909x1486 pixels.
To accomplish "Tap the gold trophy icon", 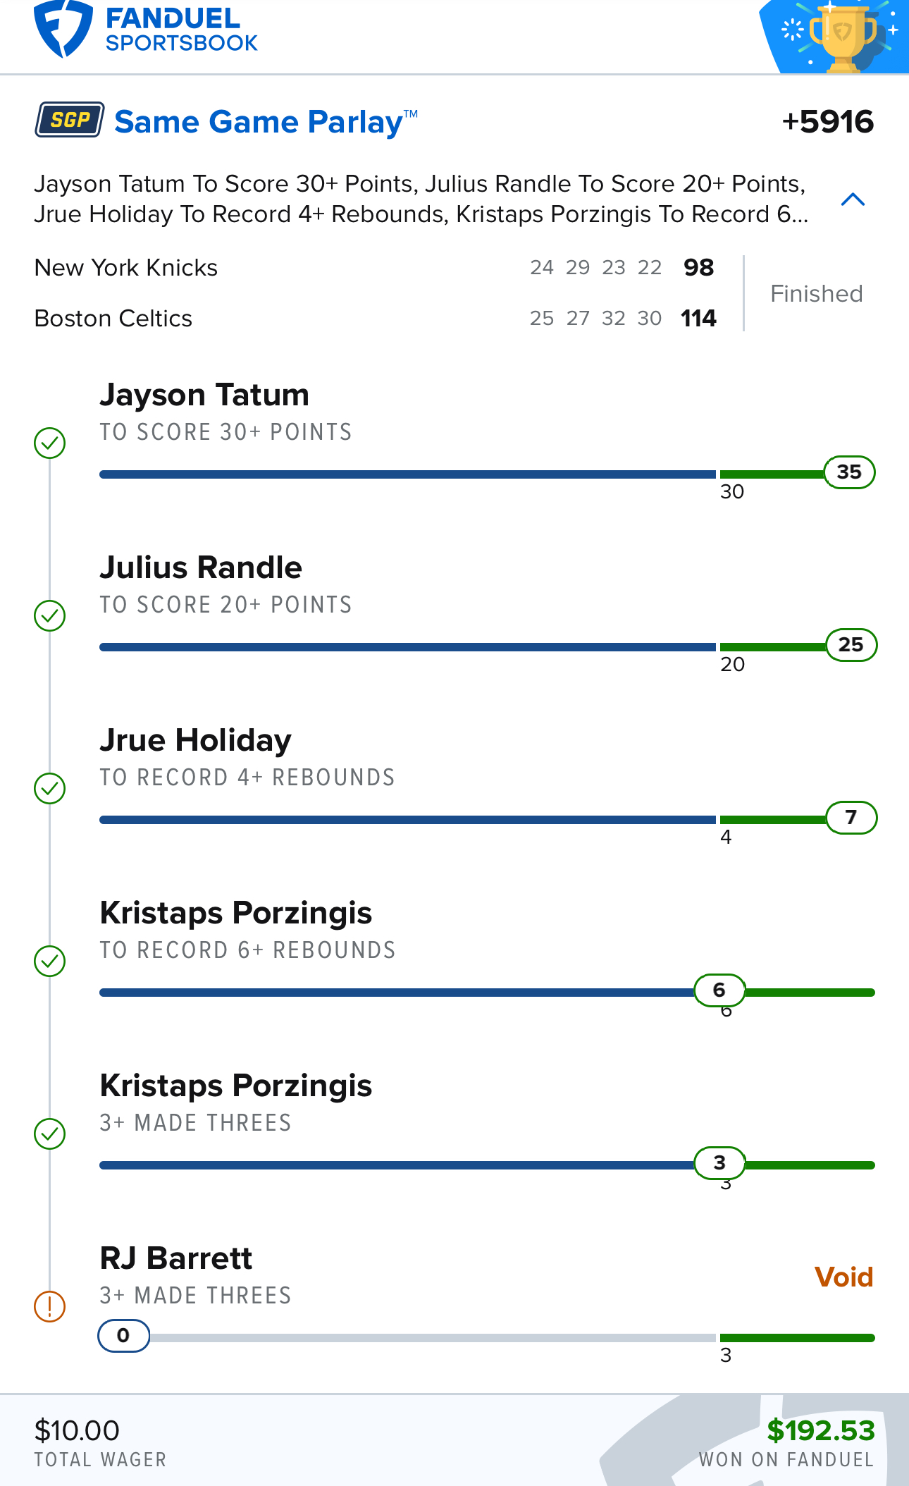I will click(x=843, y=37).
